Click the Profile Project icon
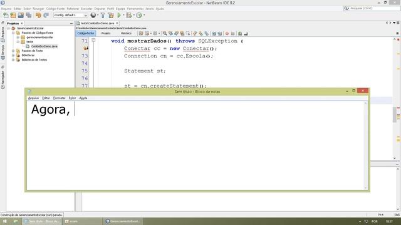401x225 pixels. point(139,15)
